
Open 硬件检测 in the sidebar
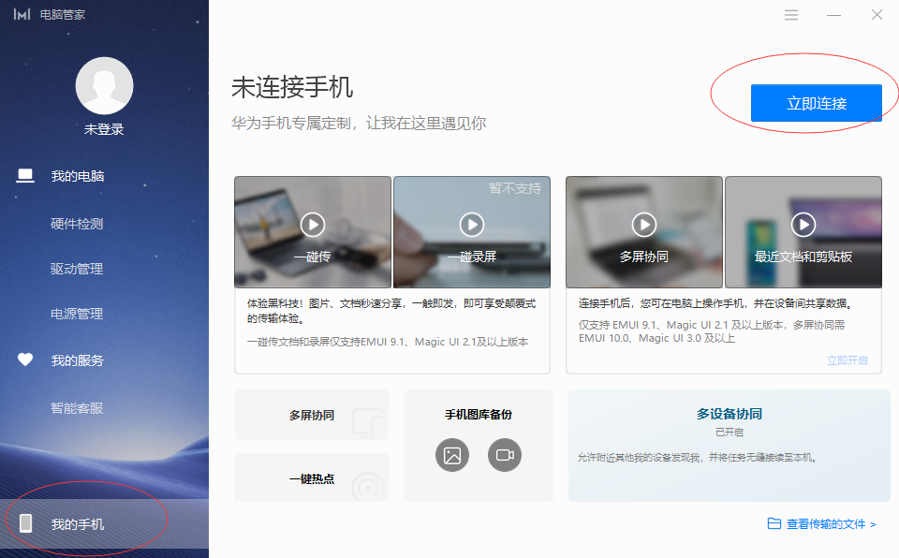click(x=77, y=224)
